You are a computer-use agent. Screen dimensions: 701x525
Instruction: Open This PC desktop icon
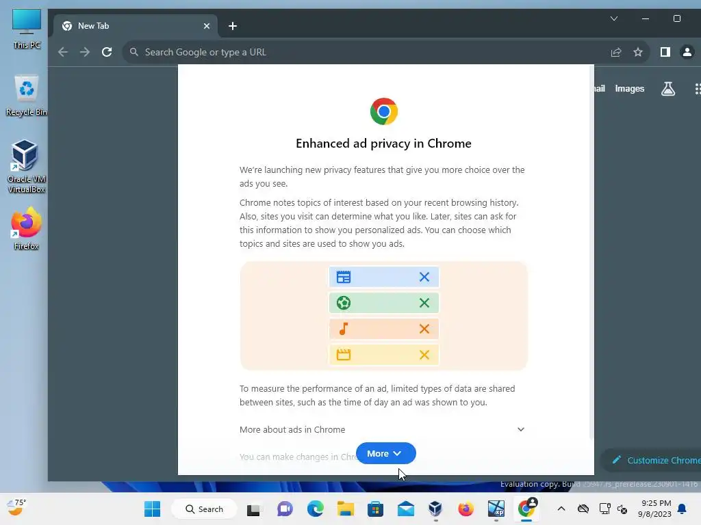(27, 29)
